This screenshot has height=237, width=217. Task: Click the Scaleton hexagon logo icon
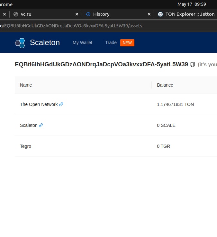20,43
